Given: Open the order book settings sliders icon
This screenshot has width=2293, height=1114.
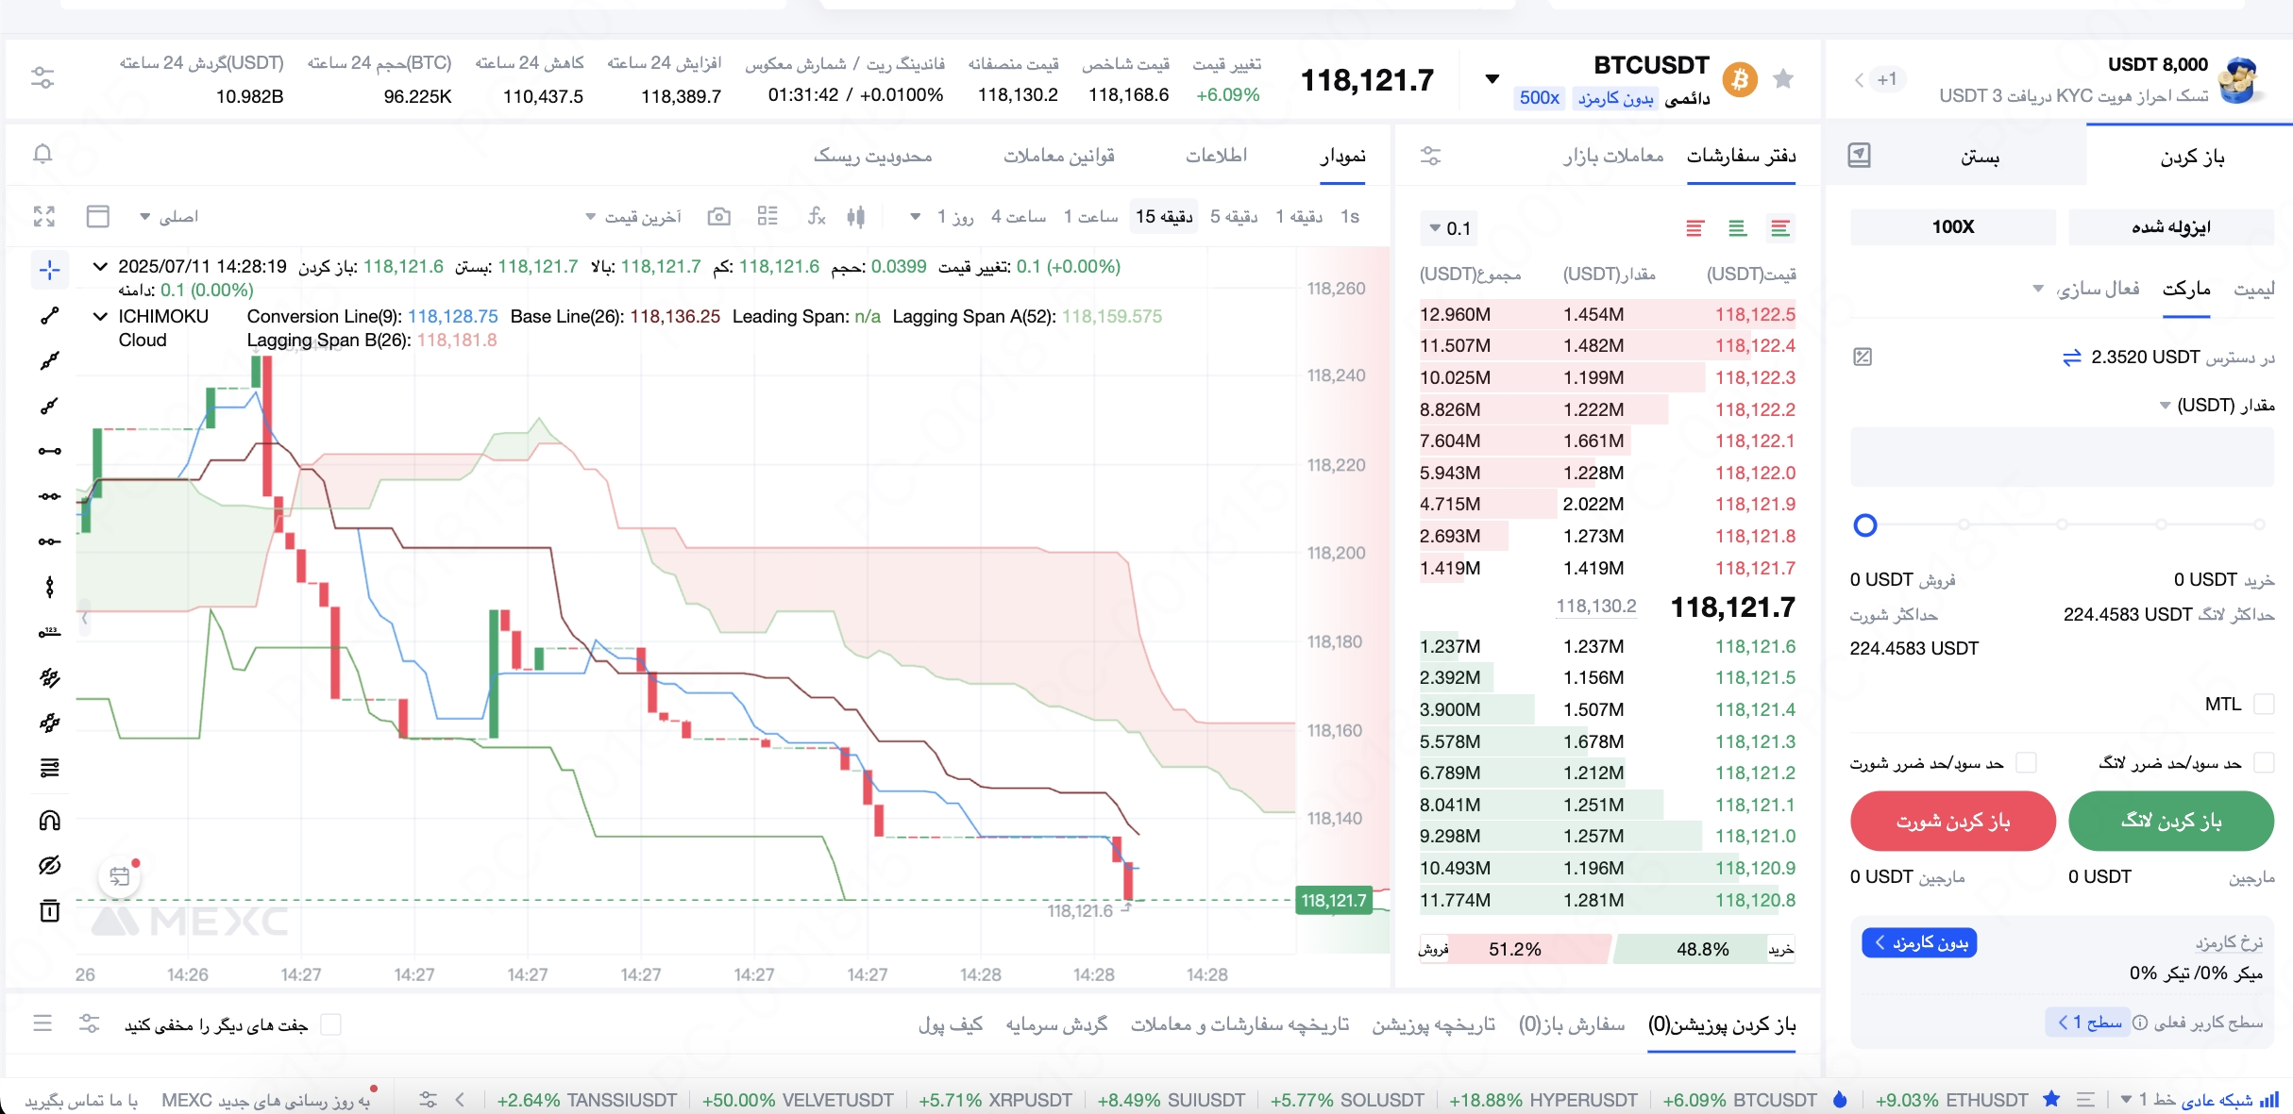Looking at the screenshot, I should [x=1431, y=156].
